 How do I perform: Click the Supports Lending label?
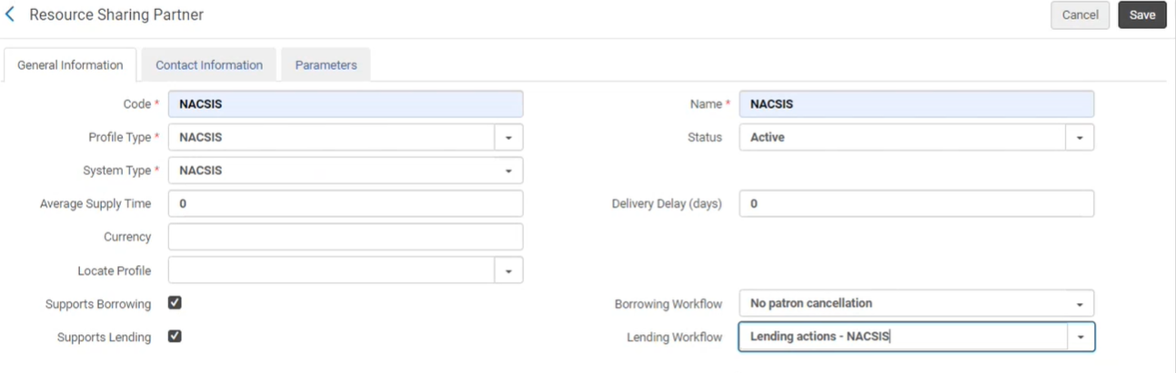coord(104,338)
